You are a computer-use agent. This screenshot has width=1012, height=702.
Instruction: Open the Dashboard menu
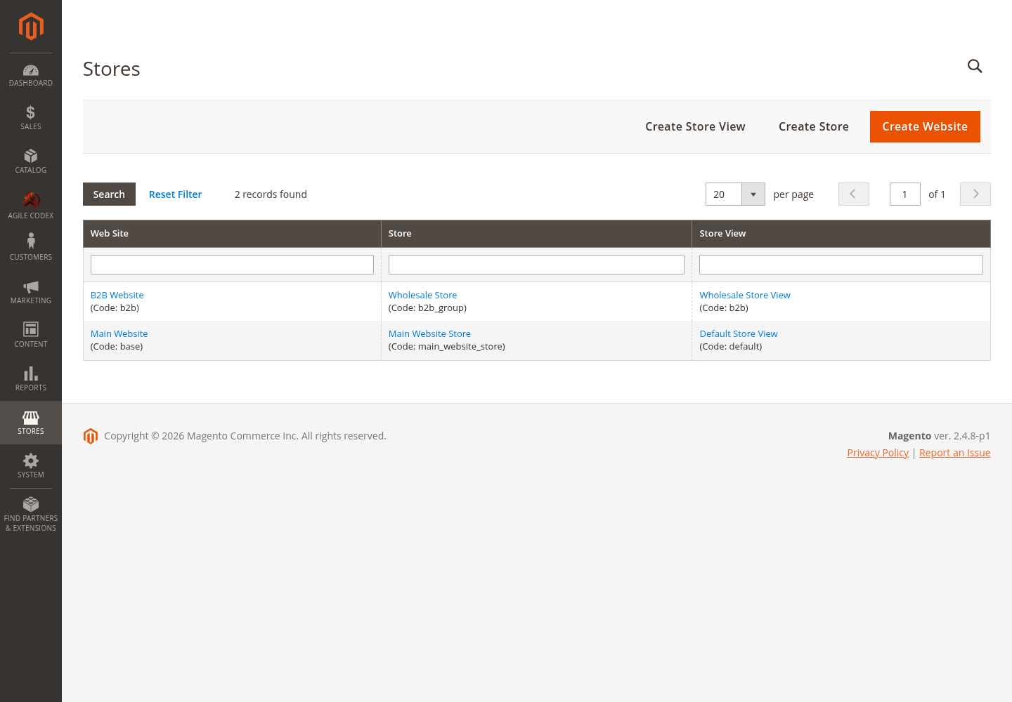(x=31, y=75)
